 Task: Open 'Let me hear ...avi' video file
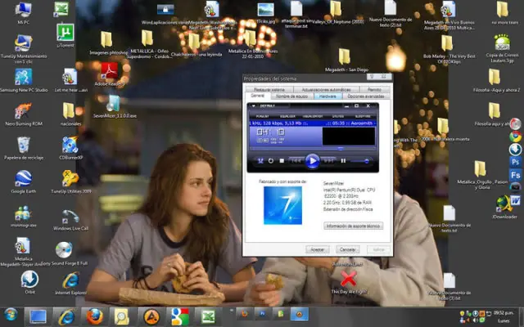70,77
